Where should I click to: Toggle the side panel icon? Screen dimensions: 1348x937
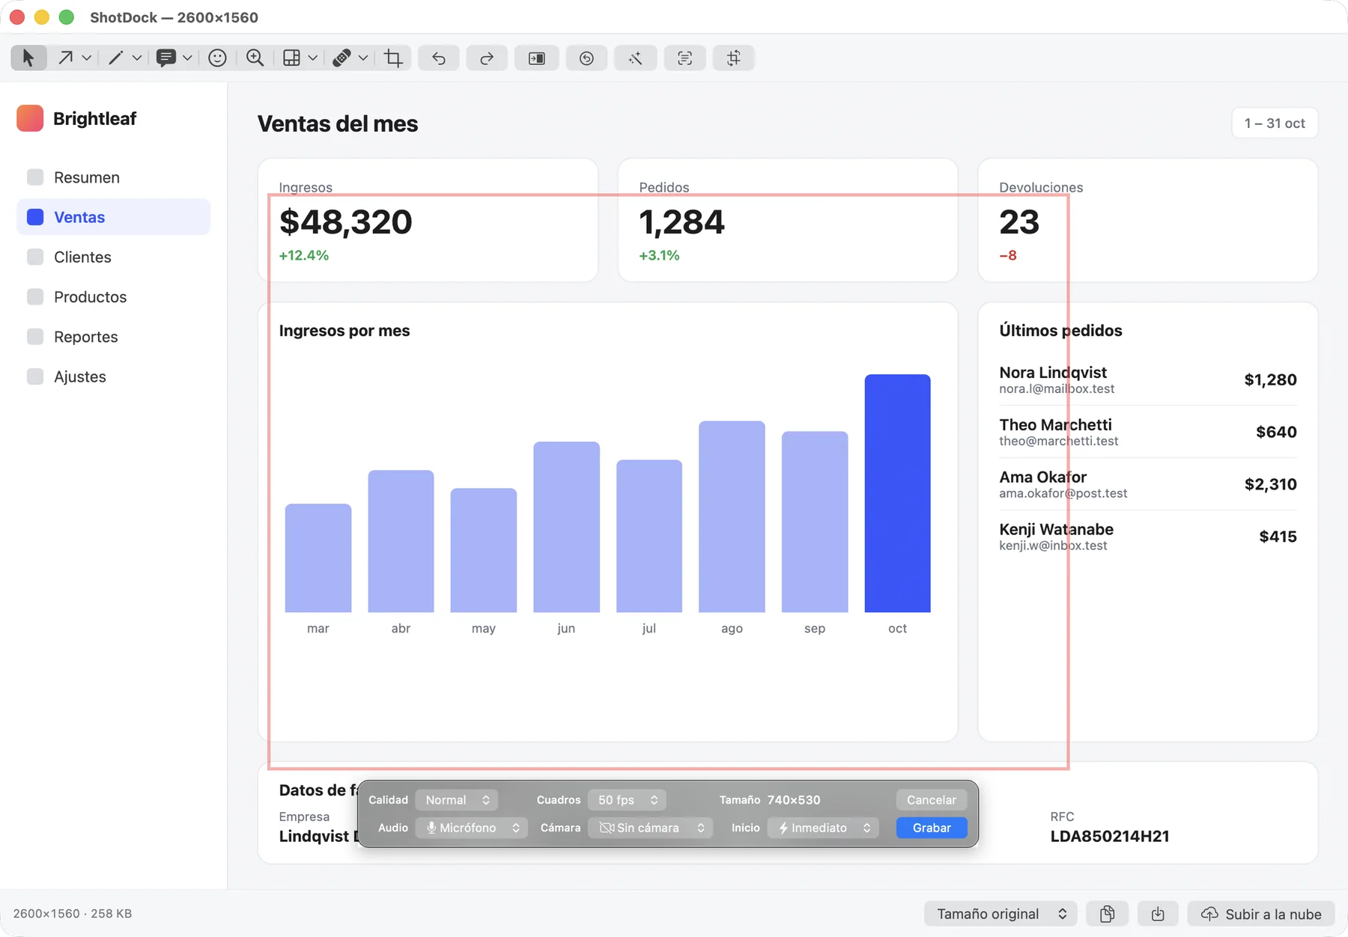(x=537, y=58)
